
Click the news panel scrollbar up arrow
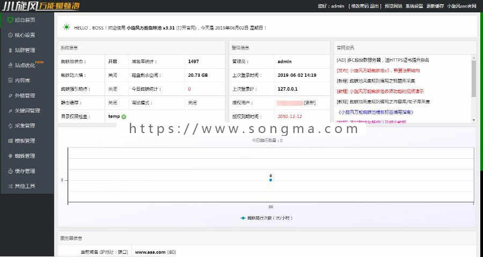click(474, 57)
